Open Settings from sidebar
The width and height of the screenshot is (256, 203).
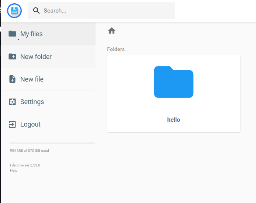click(x=48, y=102)
